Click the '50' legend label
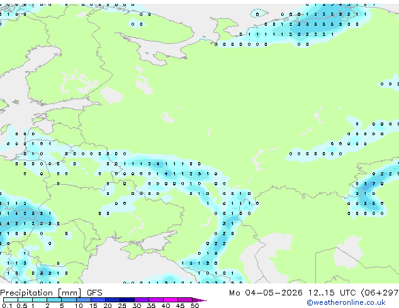 [194, 305]
